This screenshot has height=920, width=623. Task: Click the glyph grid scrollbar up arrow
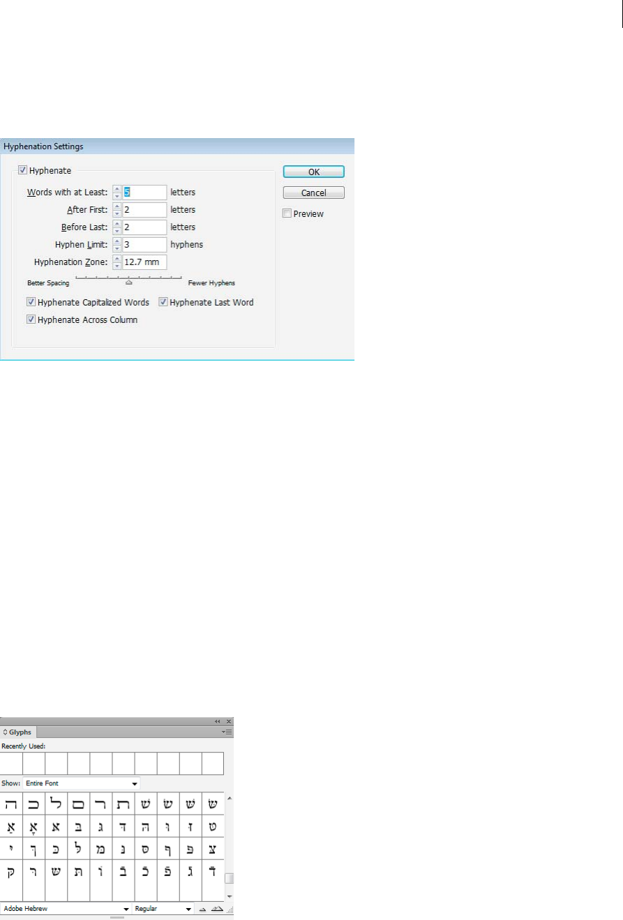[230, 798]
